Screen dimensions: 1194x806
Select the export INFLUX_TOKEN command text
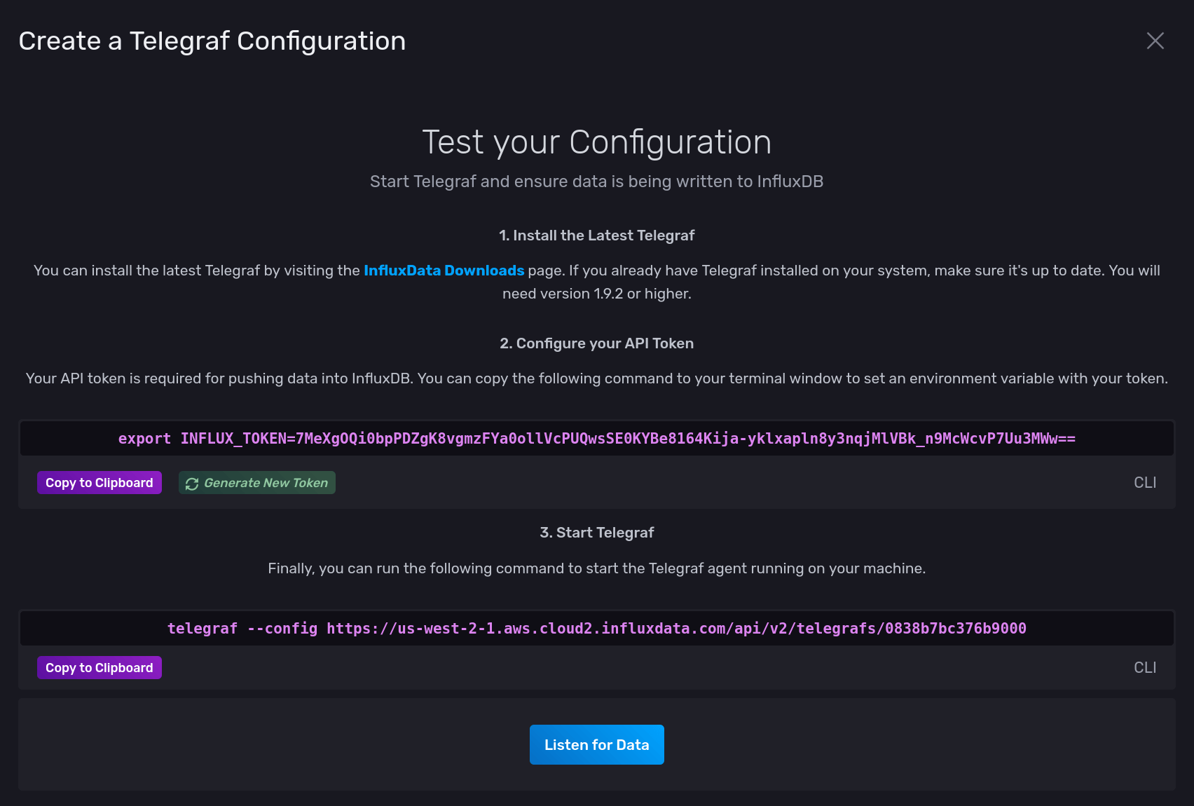pos(597,439)
